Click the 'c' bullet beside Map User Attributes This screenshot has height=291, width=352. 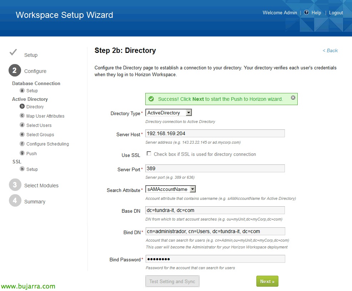pos(22,115)
